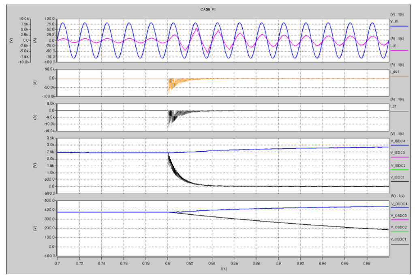Click the 0.7 tick on time axis

coord(57,262)
